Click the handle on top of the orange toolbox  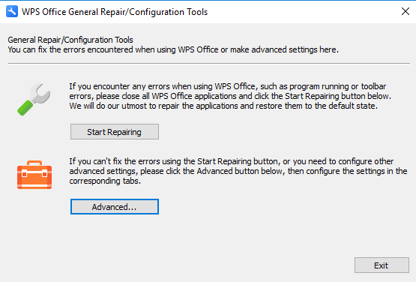[34, 163]
